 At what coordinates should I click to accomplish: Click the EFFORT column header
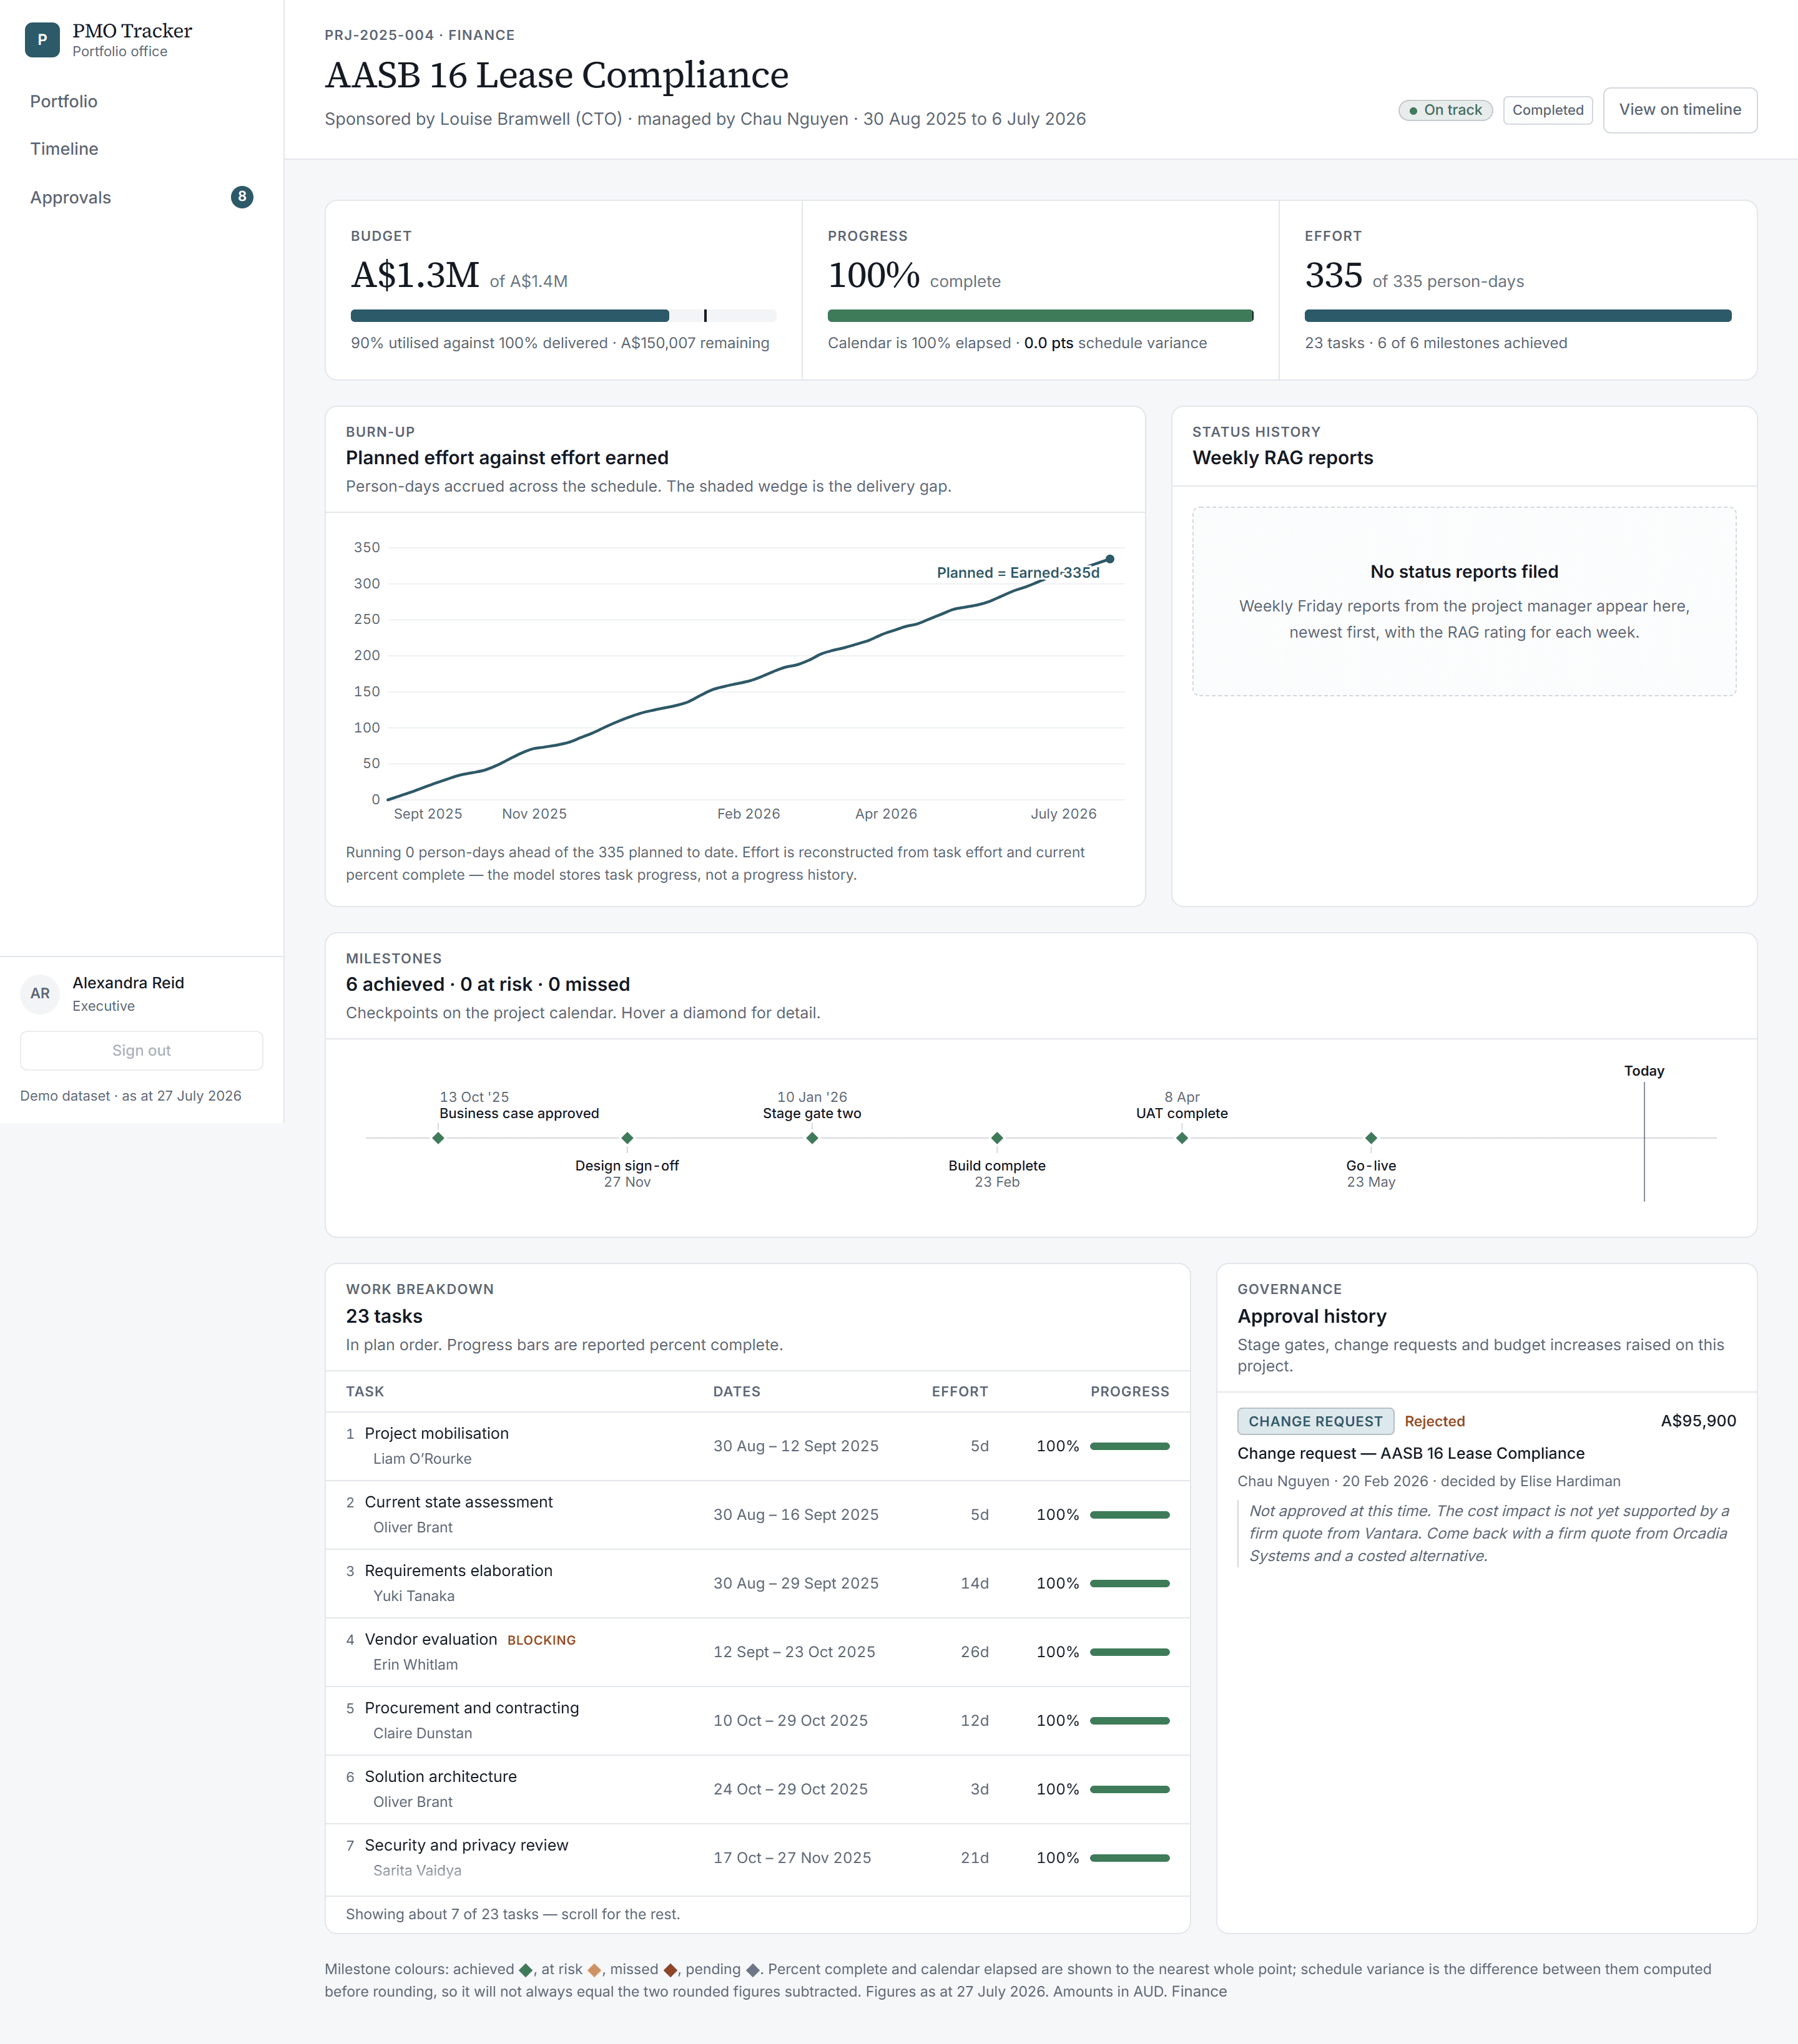960,1392
